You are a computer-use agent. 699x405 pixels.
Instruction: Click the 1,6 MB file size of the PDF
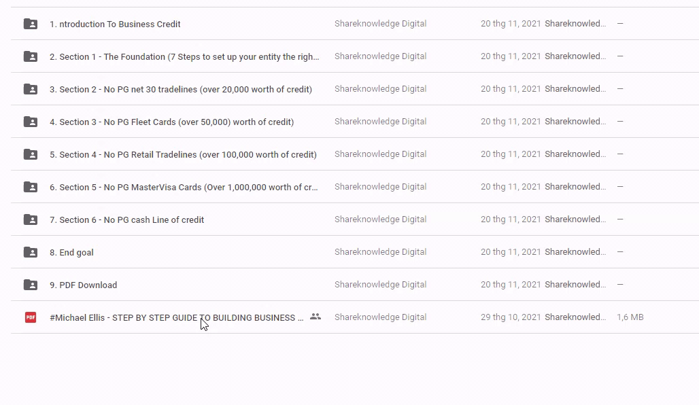click(630, 317)
